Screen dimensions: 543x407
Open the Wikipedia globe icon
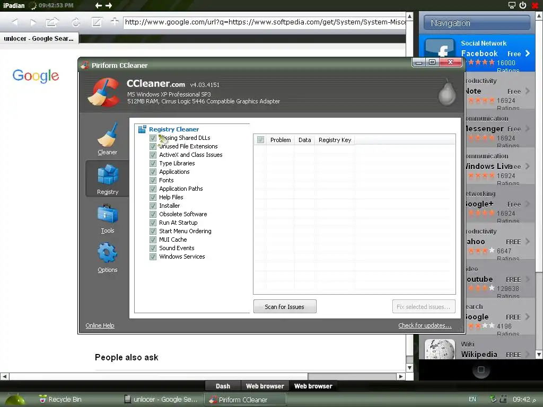pos(440,349)
